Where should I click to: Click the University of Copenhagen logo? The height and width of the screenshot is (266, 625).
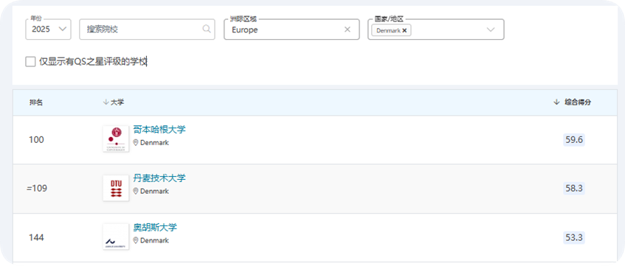(116, 139)
